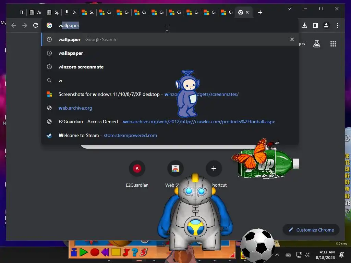Open the notification bell in the taskbar
This screenshot has height=263, width=351.
(x=342, y=255)
